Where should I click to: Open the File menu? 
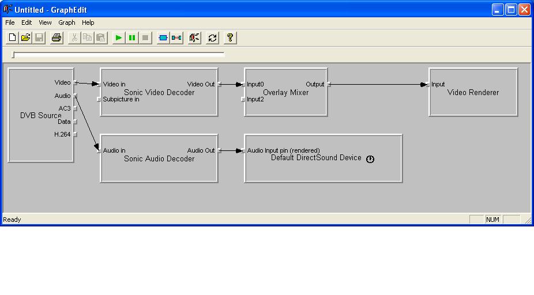pyautogui.click(x=10, y=22)
